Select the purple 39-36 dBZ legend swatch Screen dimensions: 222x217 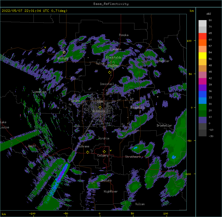coord(202,88)
